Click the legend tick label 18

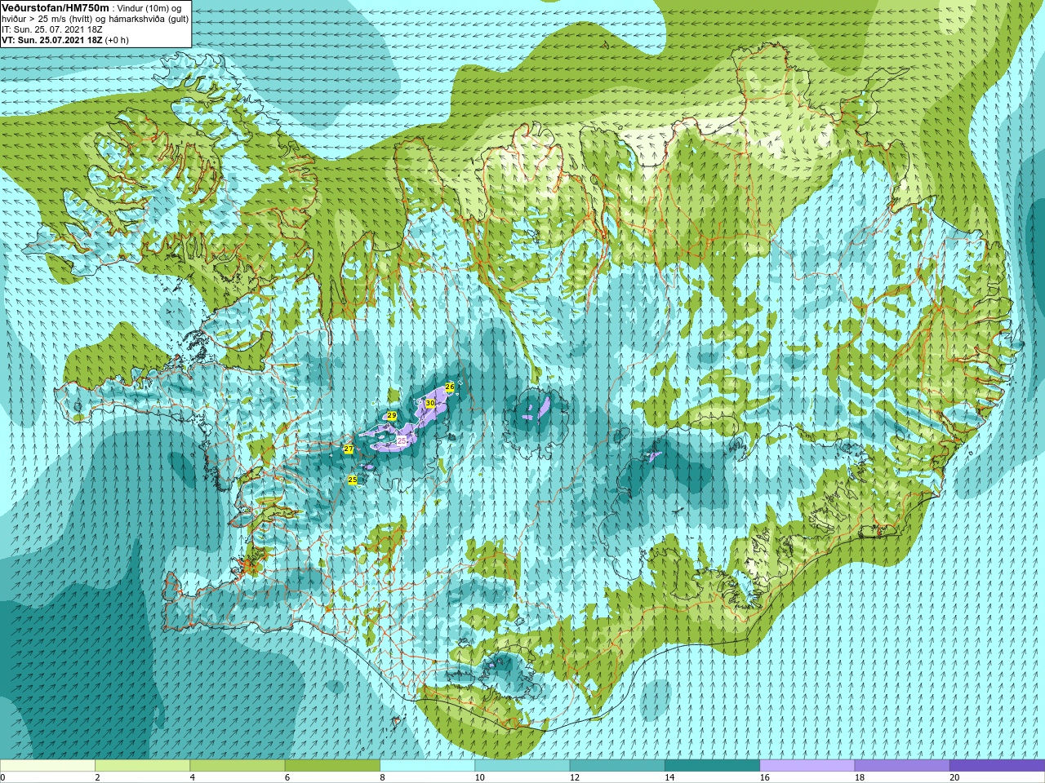[x=860, y=777]
